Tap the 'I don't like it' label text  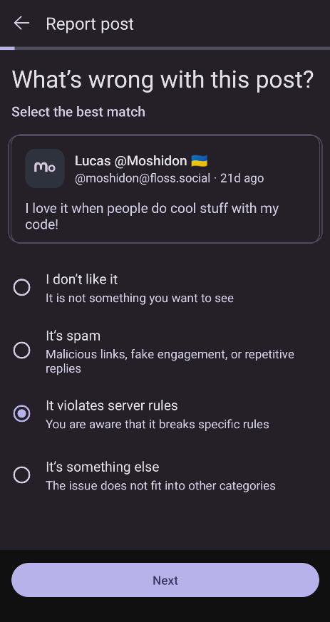82,279
